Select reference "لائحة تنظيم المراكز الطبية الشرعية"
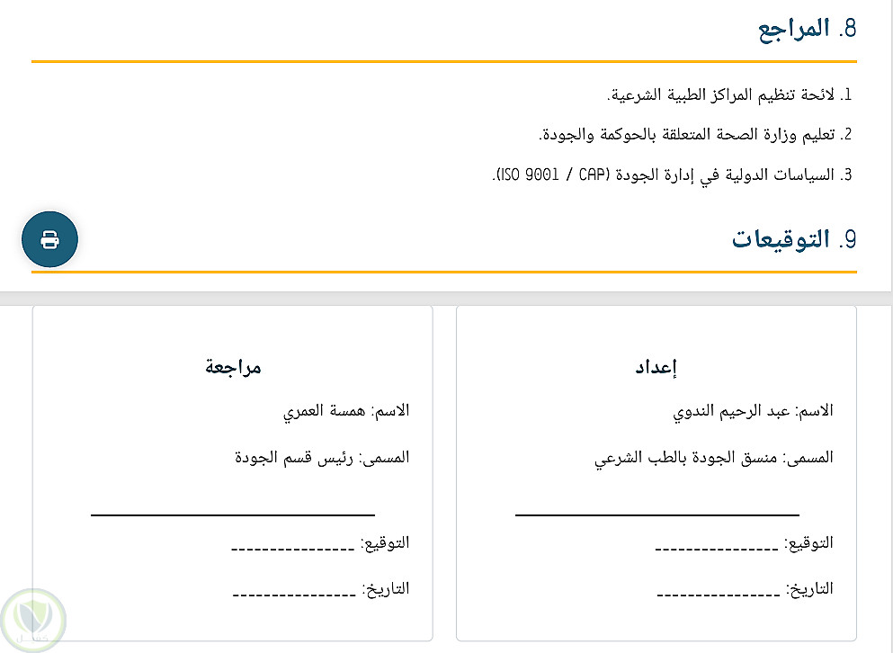Viewport: 893px width, 653px height. 728,95
